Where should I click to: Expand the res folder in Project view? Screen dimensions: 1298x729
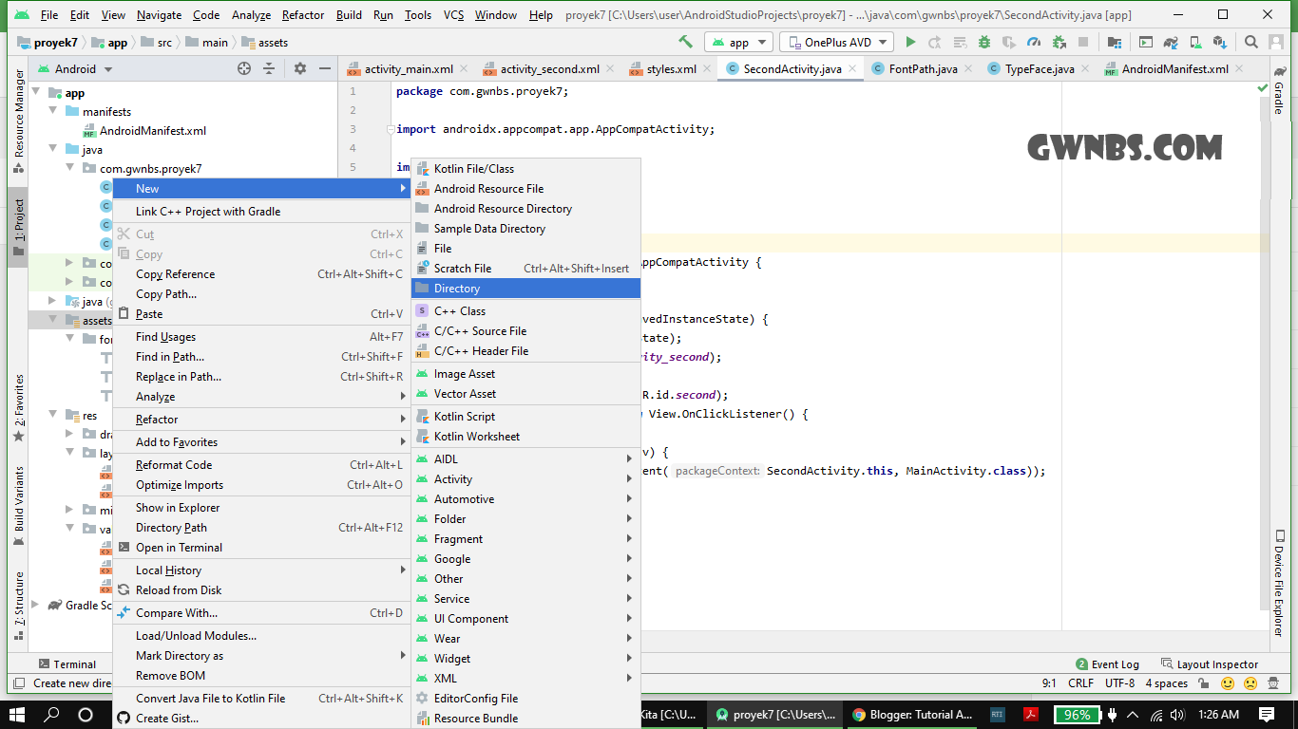[x=54, y=415]
